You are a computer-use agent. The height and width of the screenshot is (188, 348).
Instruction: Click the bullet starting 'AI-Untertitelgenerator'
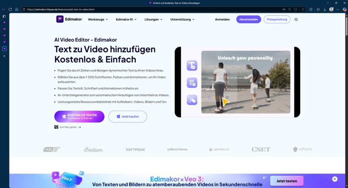[x=113, y=95]
